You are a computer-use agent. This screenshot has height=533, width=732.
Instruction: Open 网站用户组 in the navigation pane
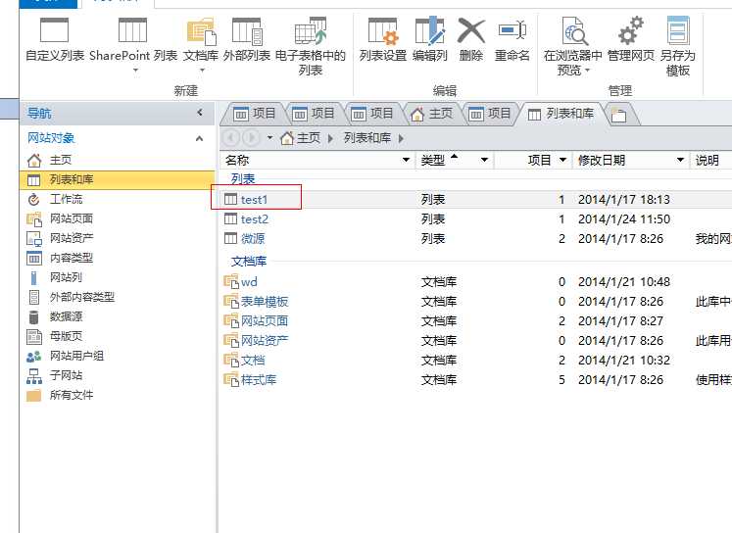(x=117, y=356)
